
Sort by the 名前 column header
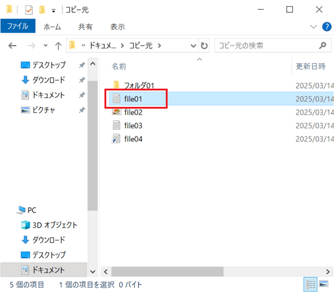119,66
